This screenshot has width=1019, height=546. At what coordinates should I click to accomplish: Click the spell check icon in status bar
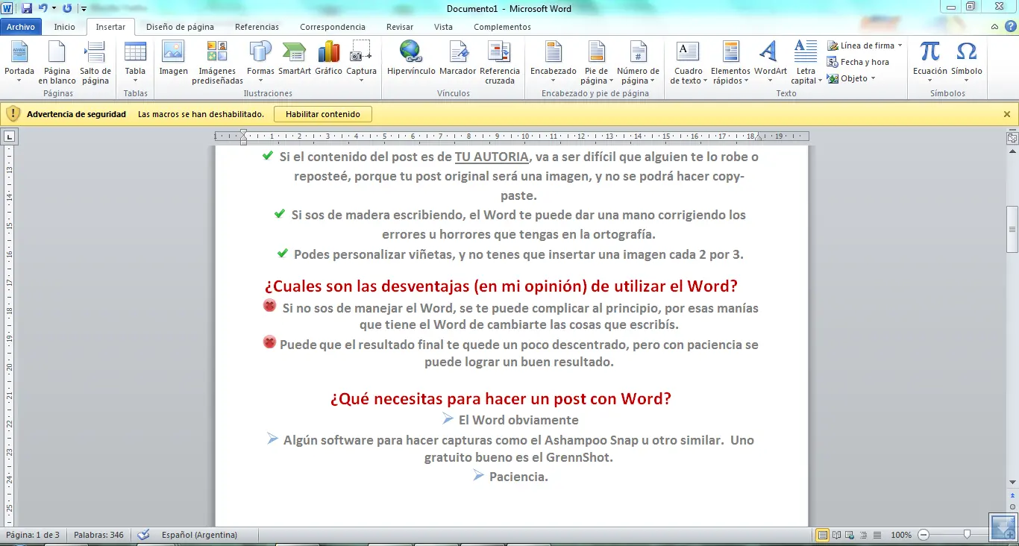coord(144,535)
